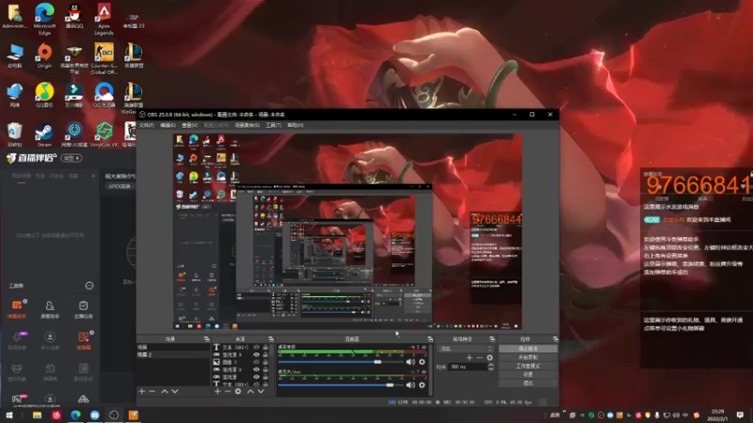
Task: Open the Microsoft Edge desktop shortcut
Action: [44, 18]
